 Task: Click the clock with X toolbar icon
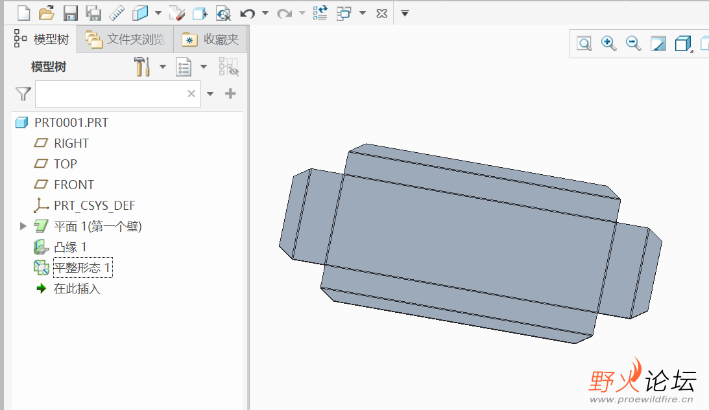click(223, 14)
